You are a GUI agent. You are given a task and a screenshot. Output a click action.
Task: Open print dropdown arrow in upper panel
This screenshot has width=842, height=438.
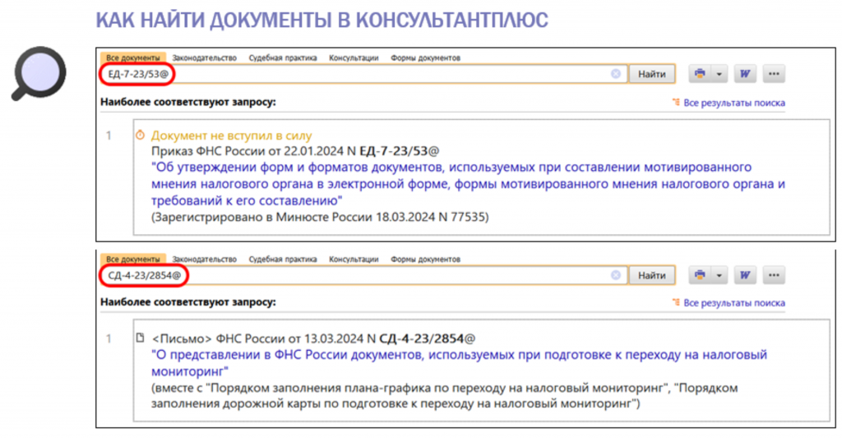click(x=719, y=73)
